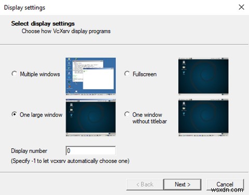Viewport: 249px width, 195px height.
Task: Click the 'Select display settings' heading
Action: 43,23
